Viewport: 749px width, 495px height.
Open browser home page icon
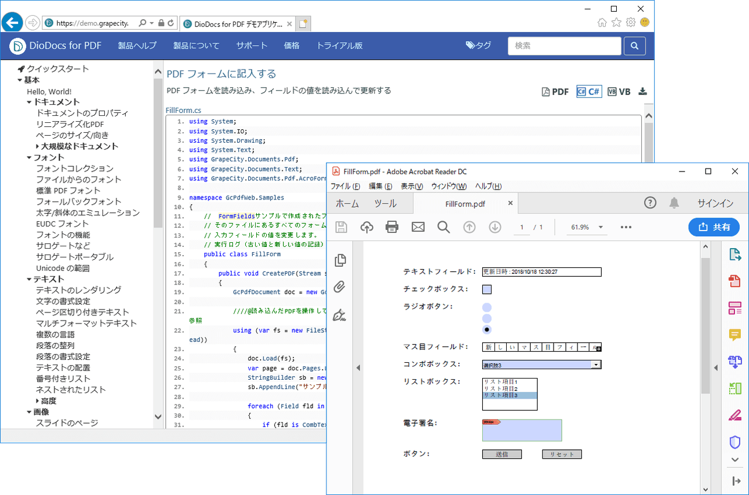(x=602, y=22)
